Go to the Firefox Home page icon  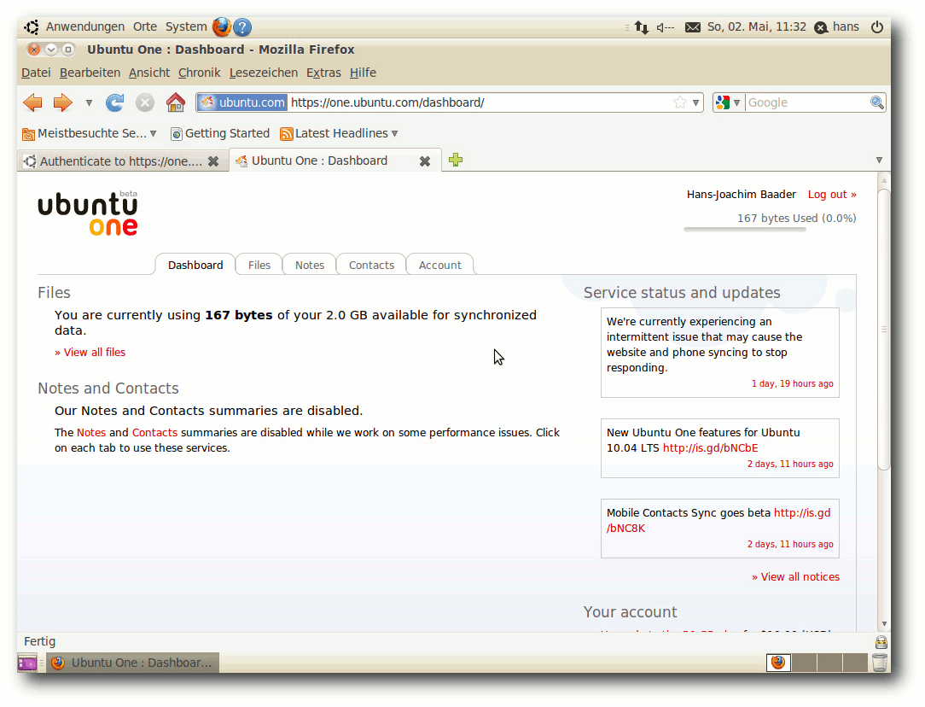tap(175, 103)
